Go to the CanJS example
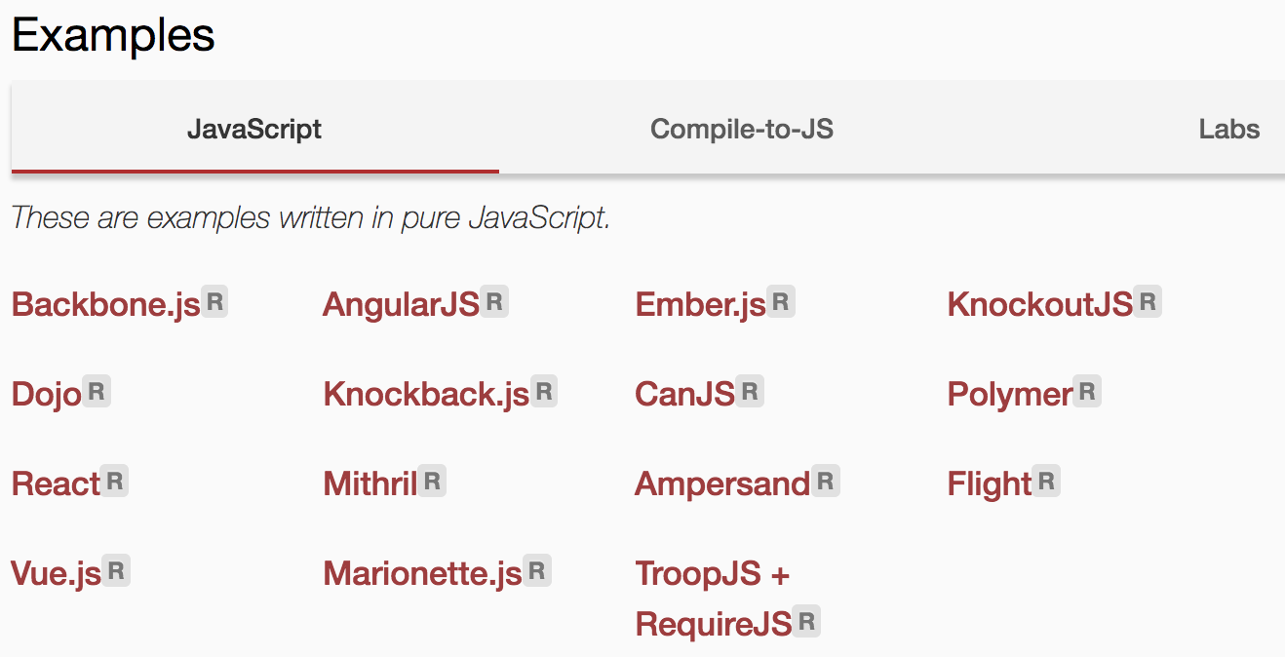1285x657 pixels. [x=684, y=395]
